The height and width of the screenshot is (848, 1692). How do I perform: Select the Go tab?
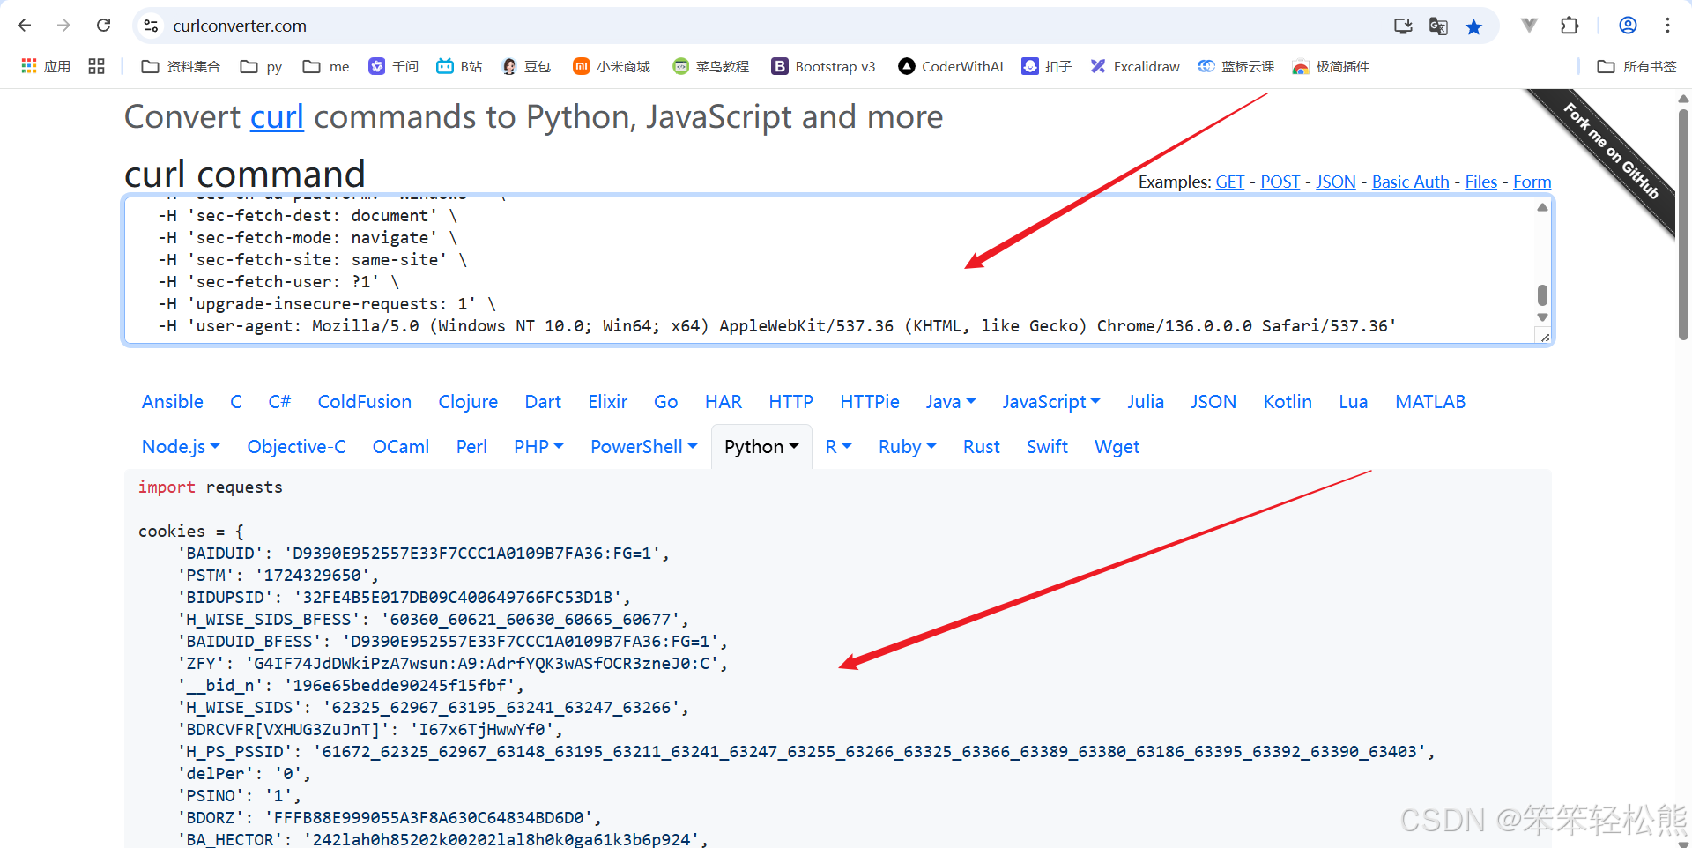point(665,402)
